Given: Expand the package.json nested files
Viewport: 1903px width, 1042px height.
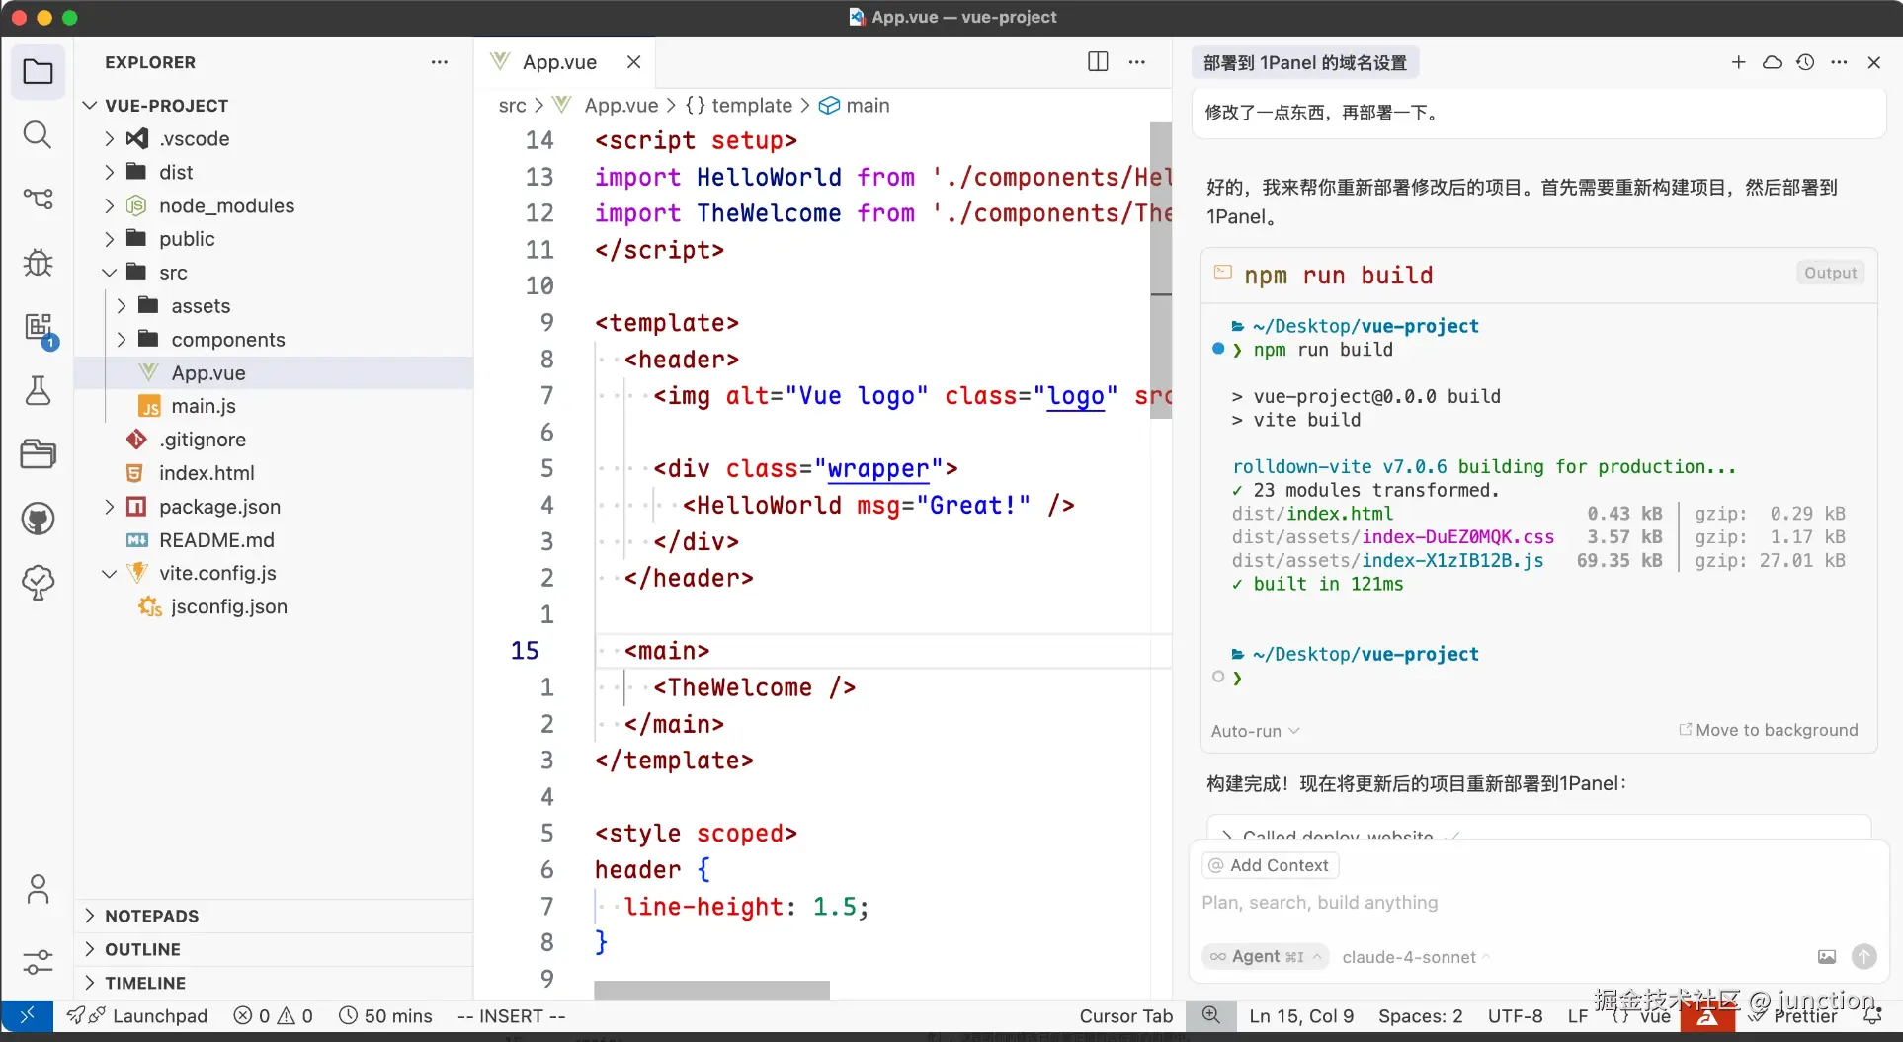Looking at the screenshot, I should tap(110, 507).
